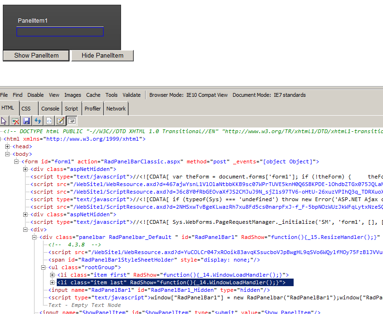Click the clear browser cache icon
Image resolution: width=383 pixels, height=314 pixels.
click(x=16, y=121)
